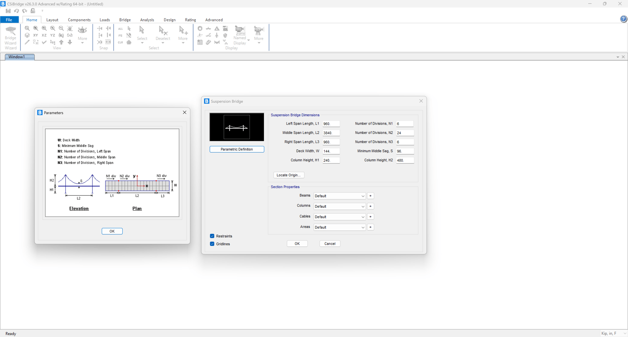
Task: Open the Advanced ribbon tab
Action: pyautogui.click(x=214, y=20)
